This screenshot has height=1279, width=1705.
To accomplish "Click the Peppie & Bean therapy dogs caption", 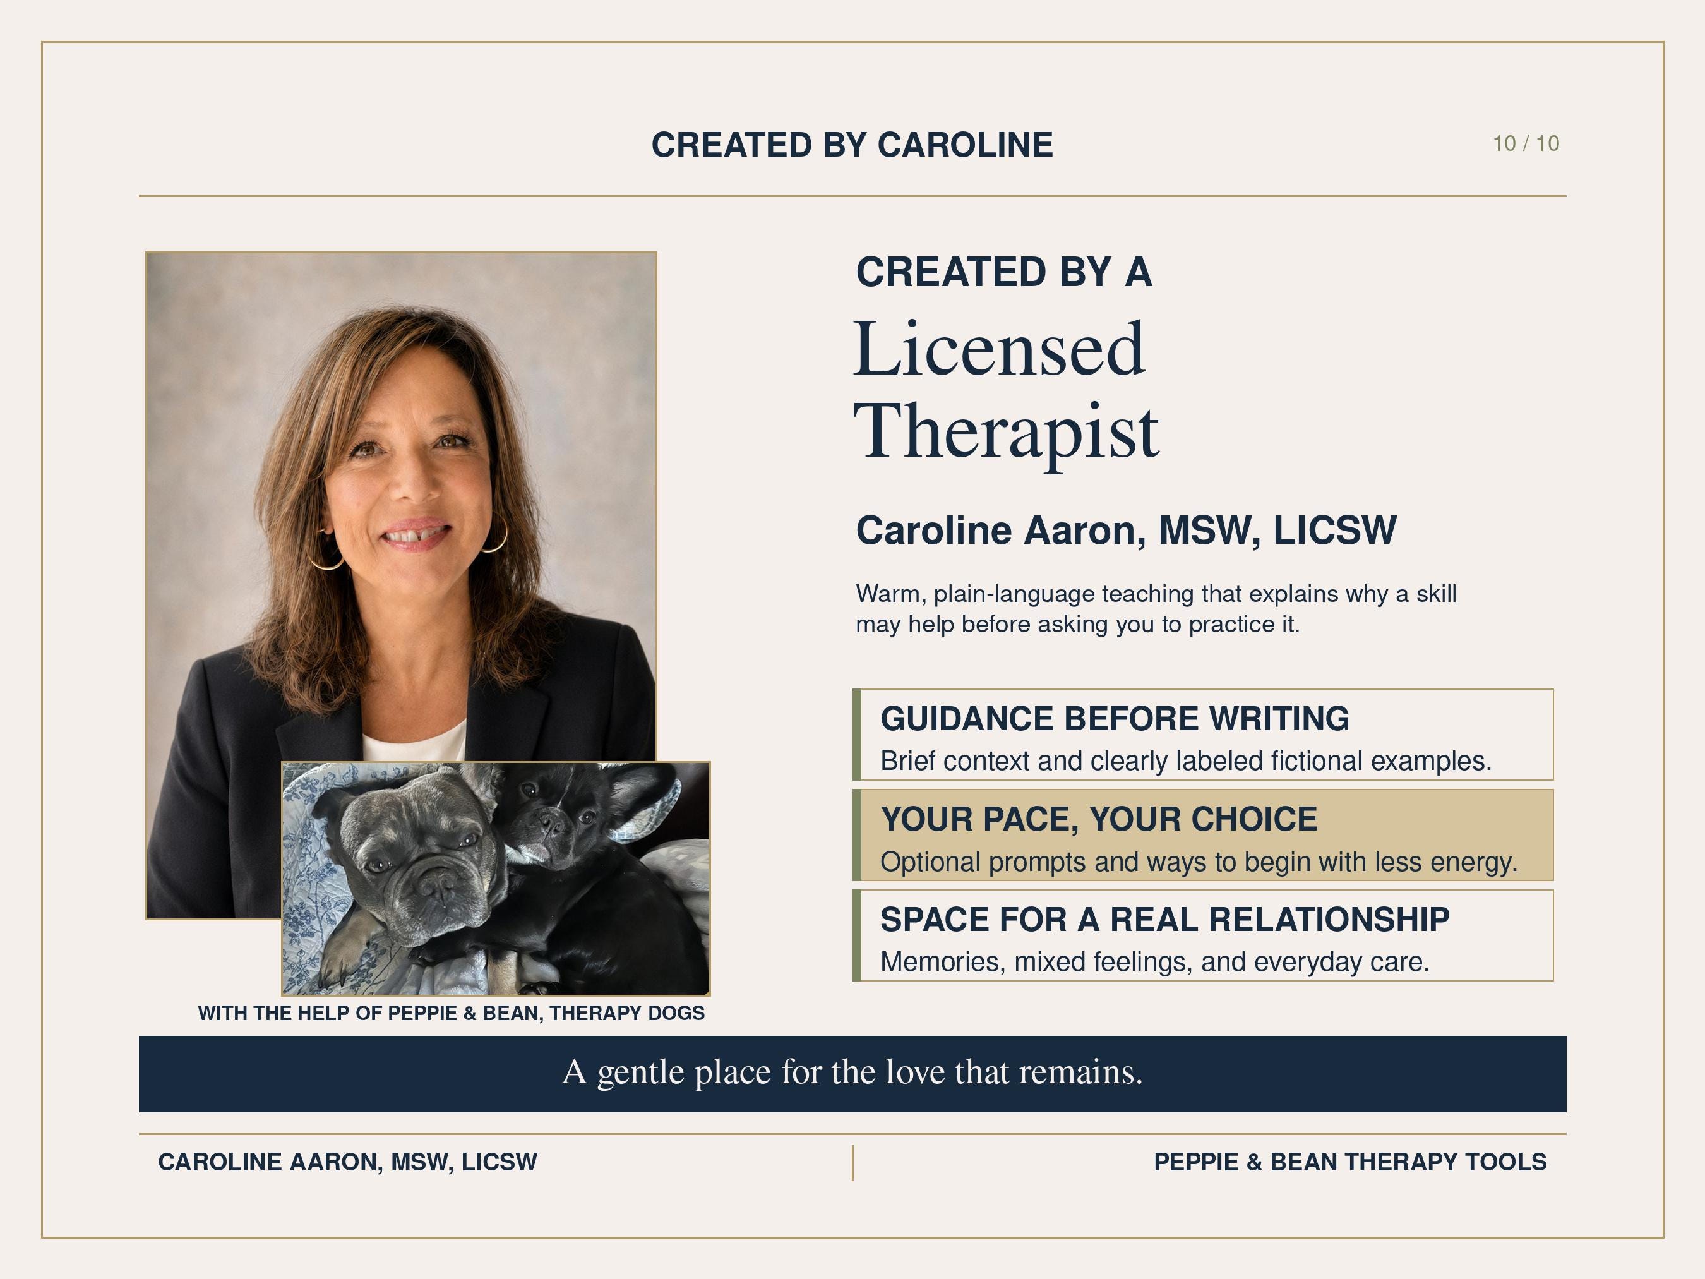I will (452, 1013).
